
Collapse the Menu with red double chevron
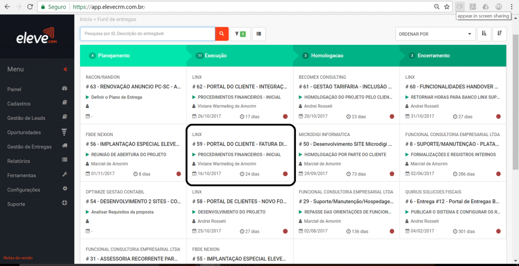65,70
